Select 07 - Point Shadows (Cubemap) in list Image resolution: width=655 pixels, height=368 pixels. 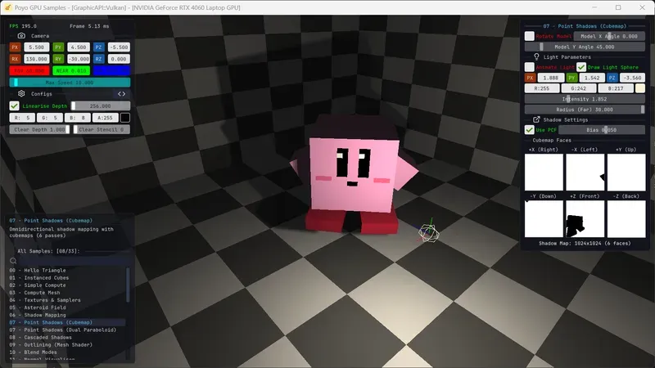click(x=67, y=322)
